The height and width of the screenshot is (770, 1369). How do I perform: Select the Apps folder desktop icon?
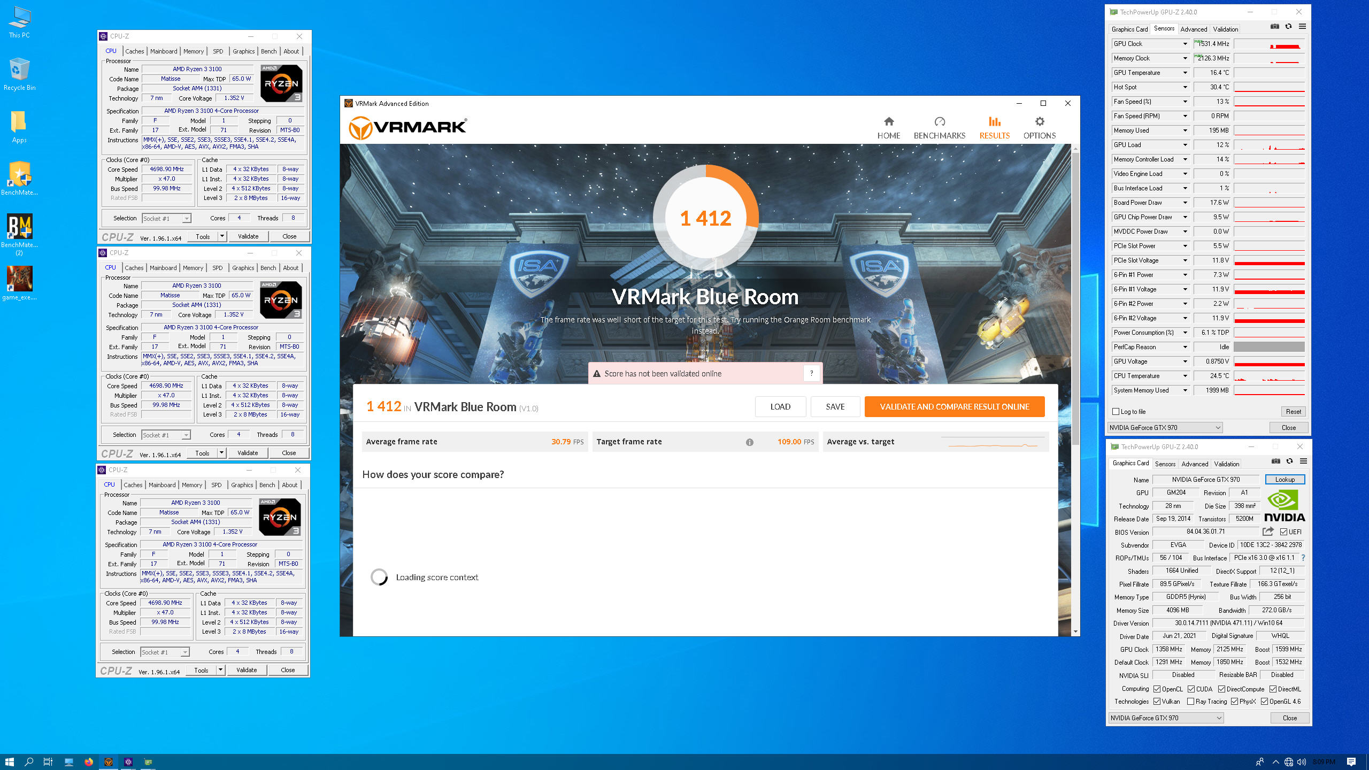[19, 127]
